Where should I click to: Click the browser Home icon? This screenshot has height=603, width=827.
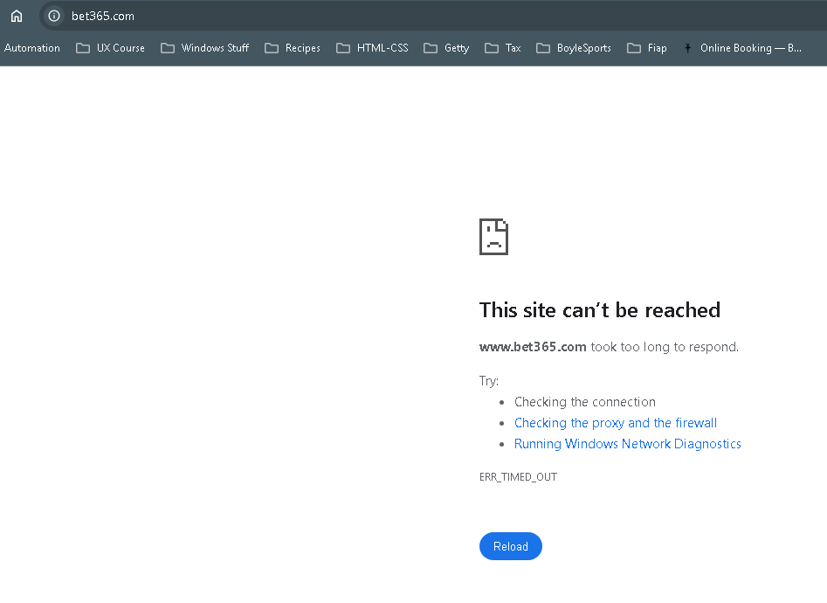(x=17, y=16)
